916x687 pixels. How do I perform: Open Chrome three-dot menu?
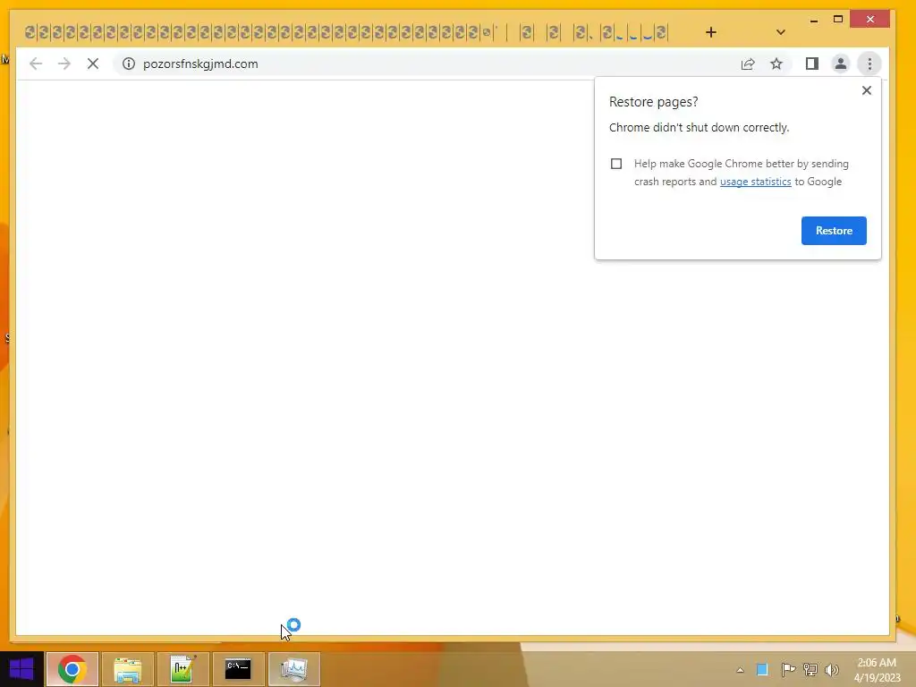(x=869, y=64)
